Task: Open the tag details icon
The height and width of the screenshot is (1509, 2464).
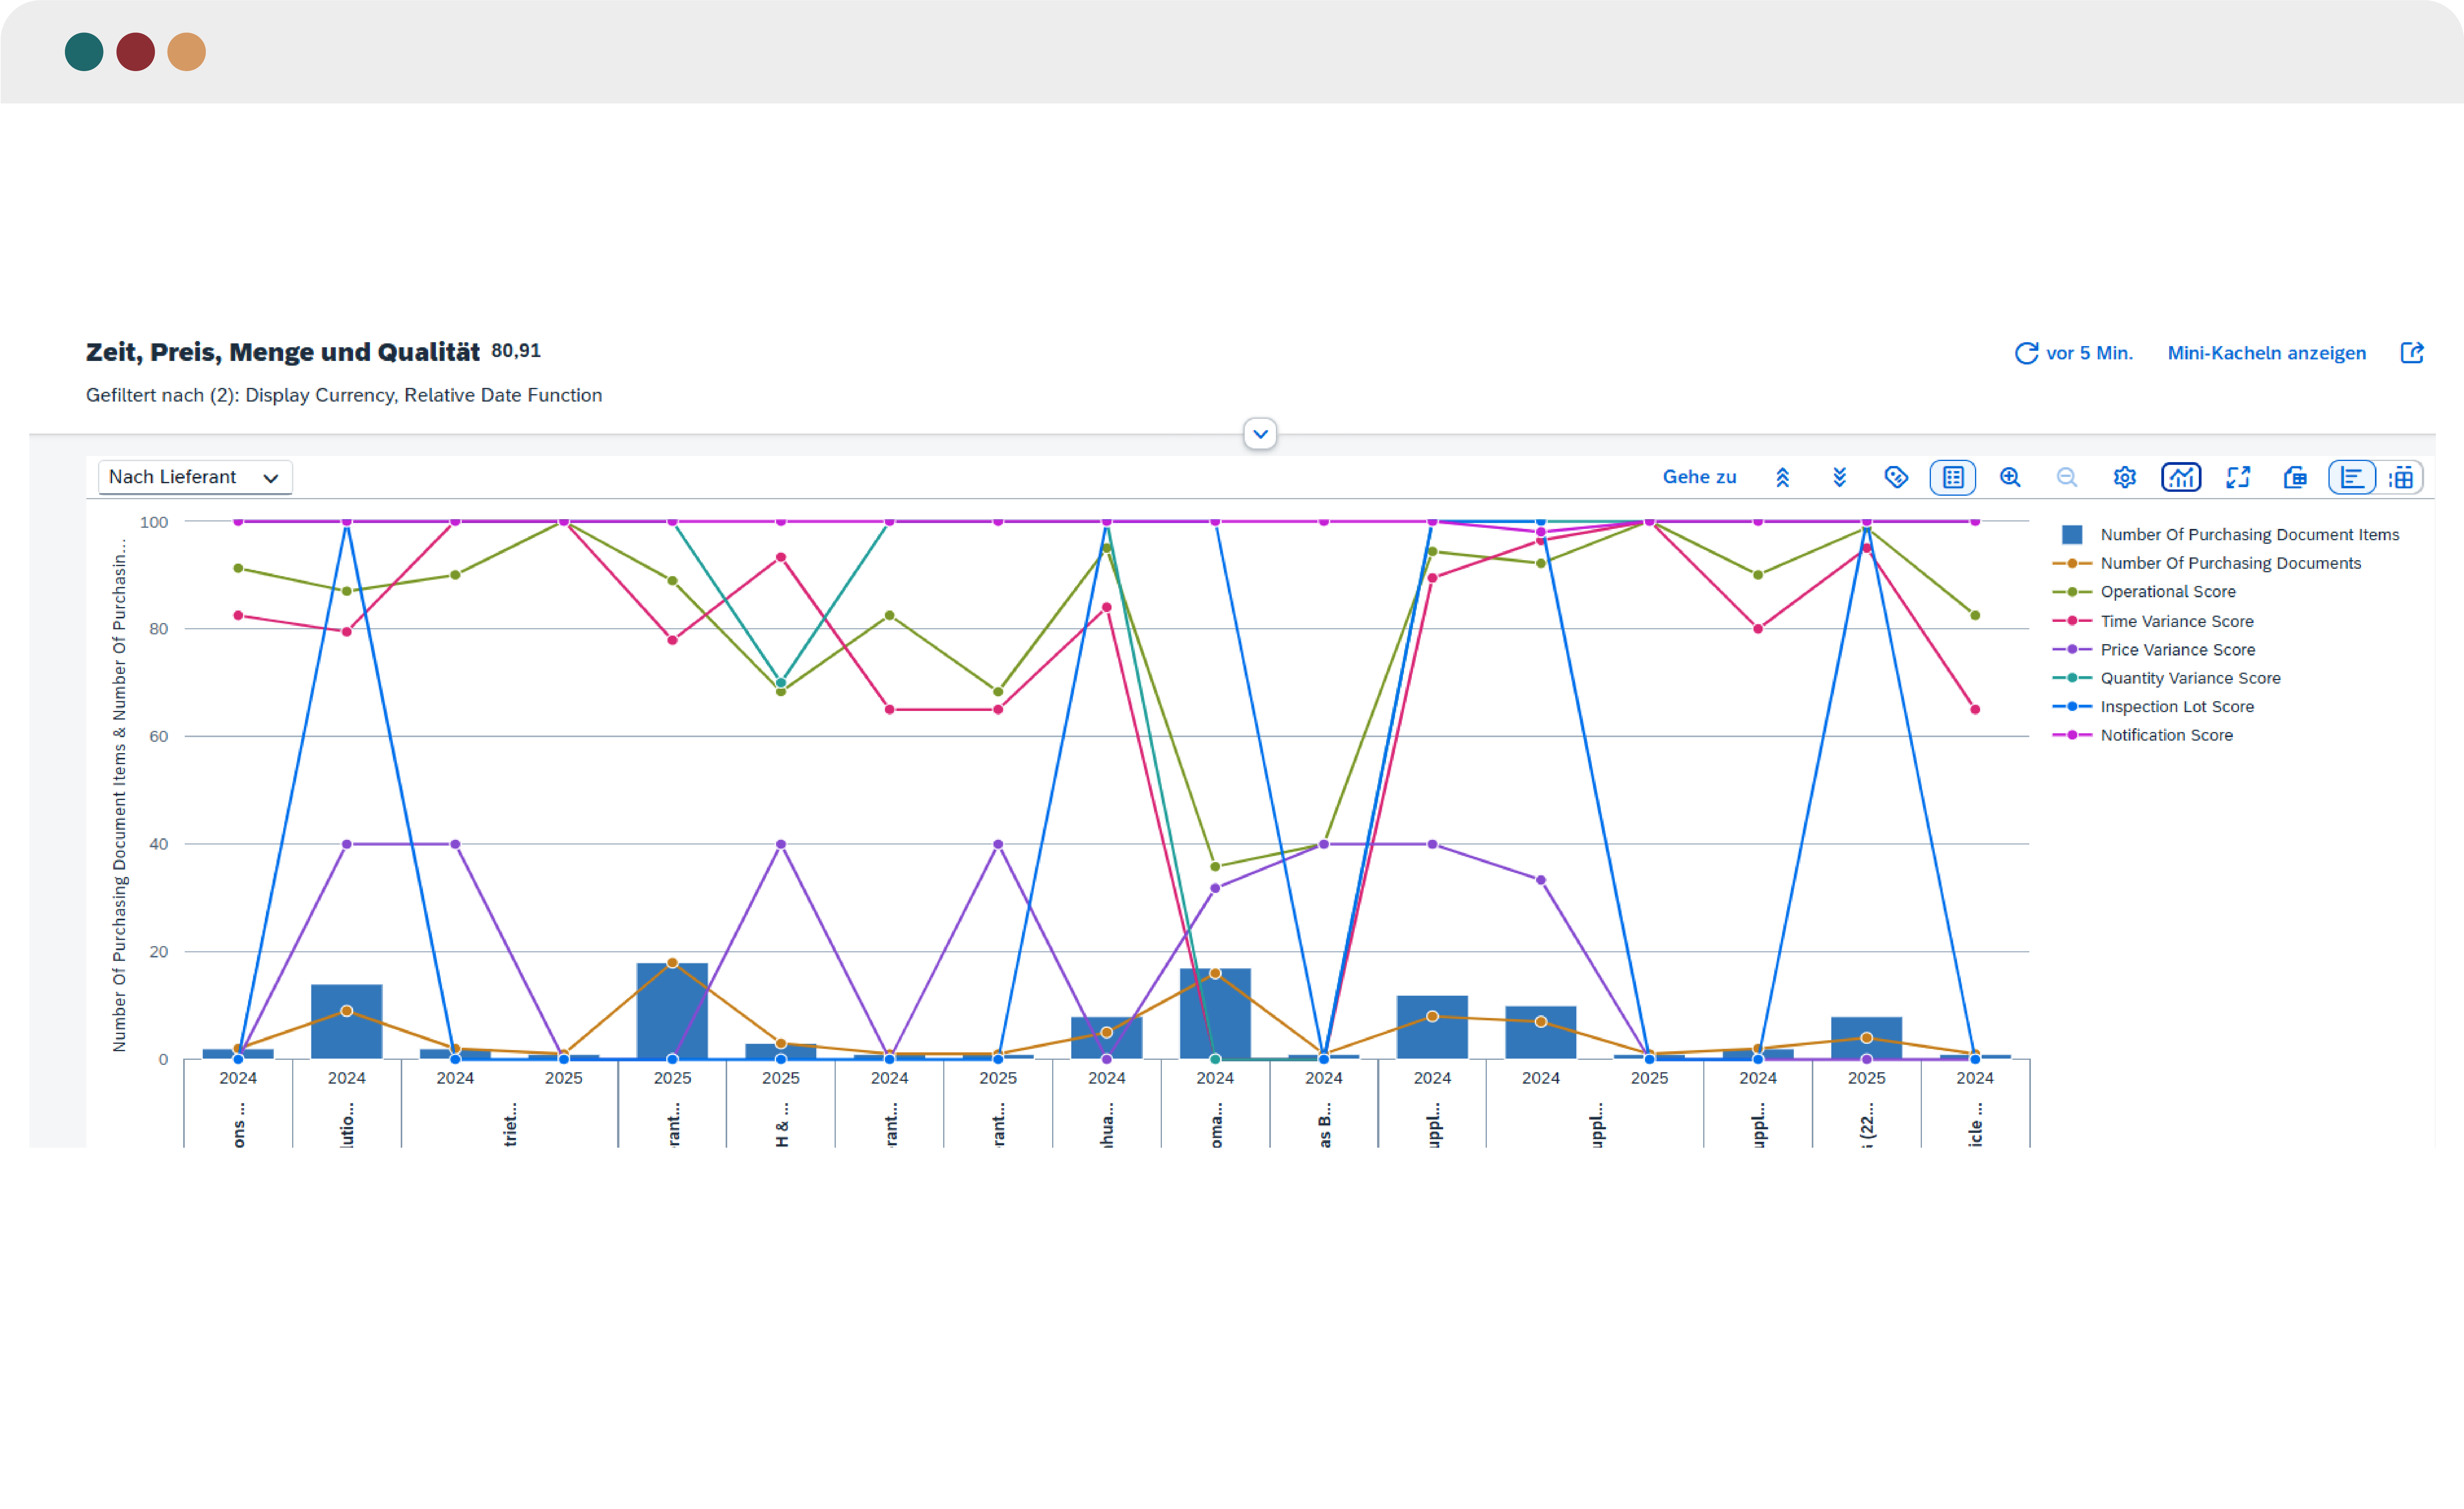Action: coord(1896,478)
